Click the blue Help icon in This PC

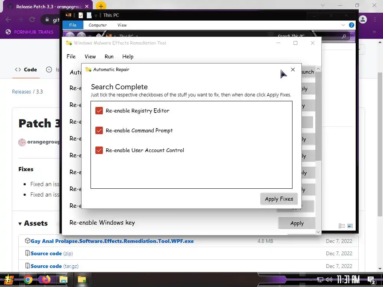(352, 25)
